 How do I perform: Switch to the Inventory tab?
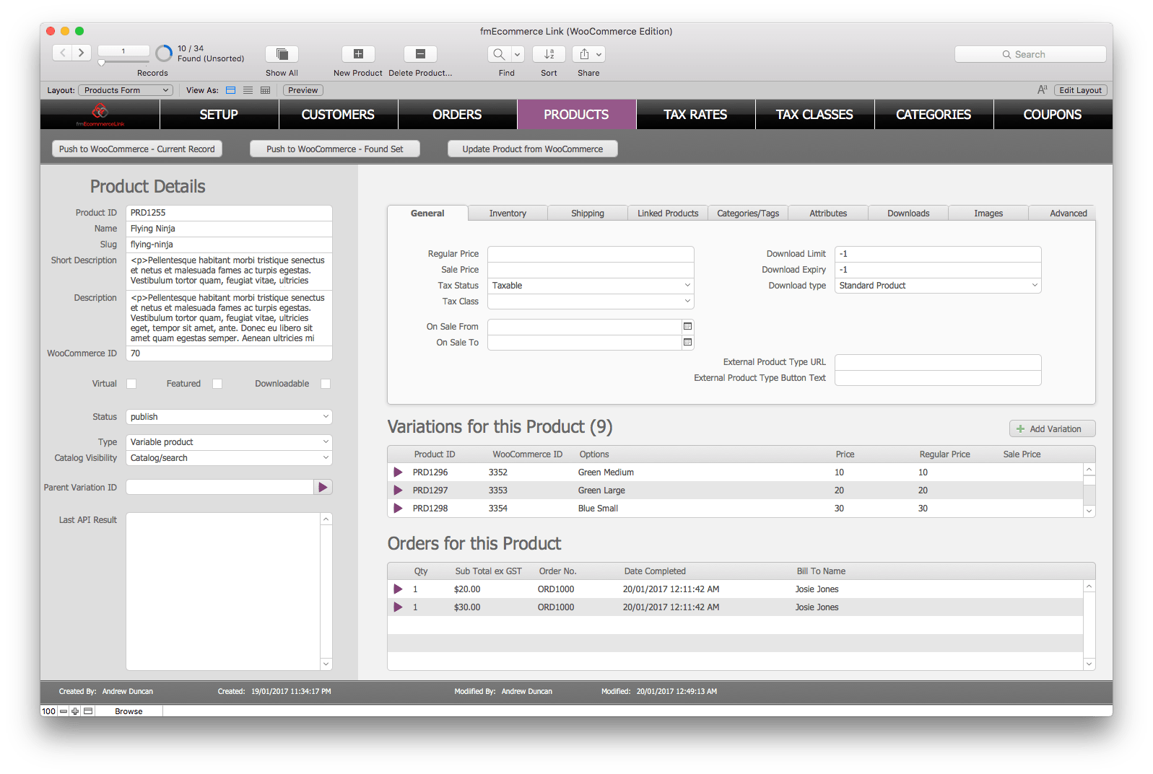tap(508, 214)
